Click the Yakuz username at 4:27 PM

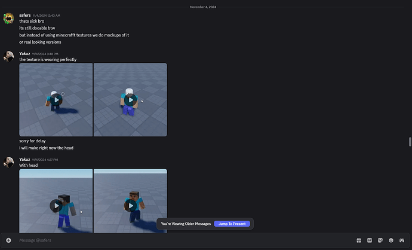pos(24,160)
